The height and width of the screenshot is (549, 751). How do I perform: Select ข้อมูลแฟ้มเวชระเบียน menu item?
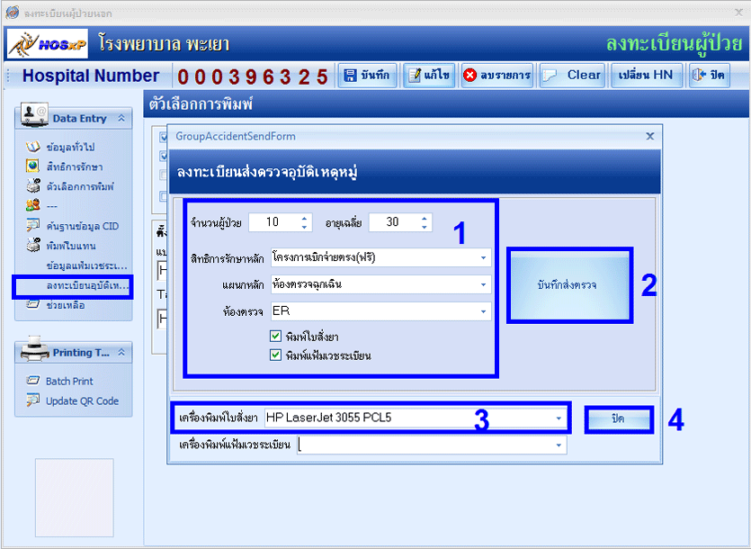point(87,265)
